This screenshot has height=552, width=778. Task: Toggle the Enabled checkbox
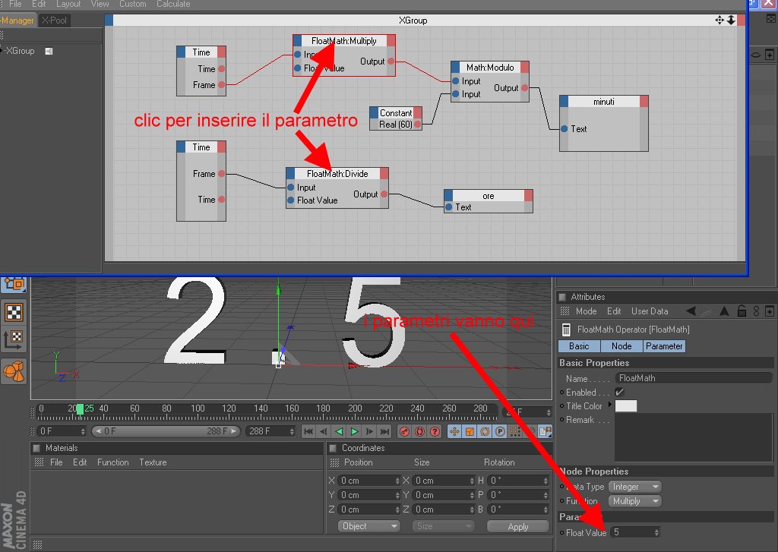pos(620,392)
